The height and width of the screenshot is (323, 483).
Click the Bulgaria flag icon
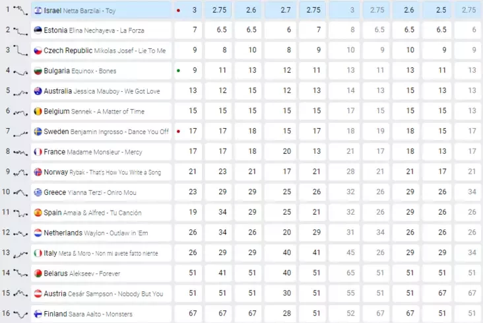38,71
